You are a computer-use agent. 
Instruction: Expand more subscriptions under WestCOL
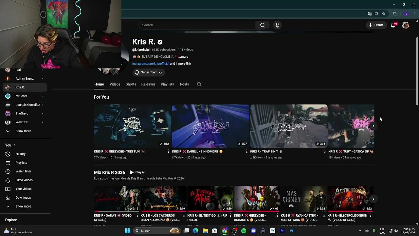[x=25, y=131]
